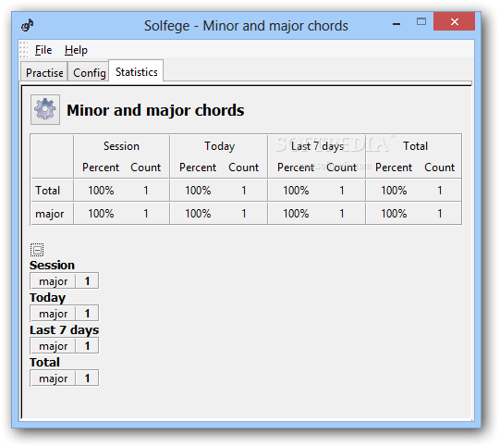
Task: Click the bold Session heading below the table
Action: point(52,266)
